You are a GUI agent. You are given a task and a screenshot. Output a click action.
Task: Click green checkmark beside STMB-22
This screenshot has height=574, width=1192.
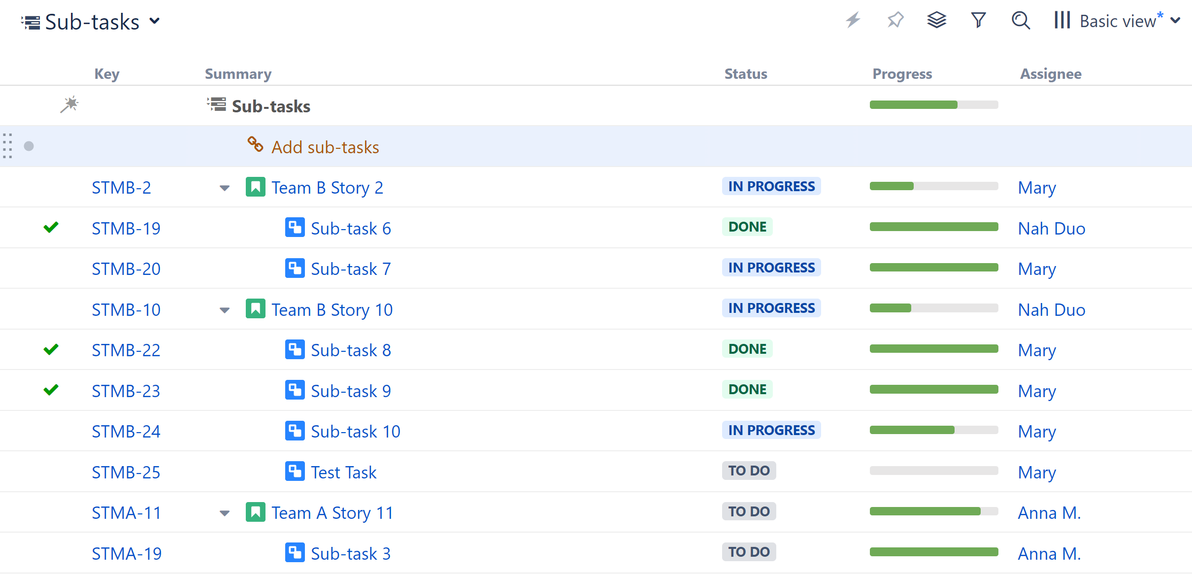pyautogui.click(x=51, y=349)
